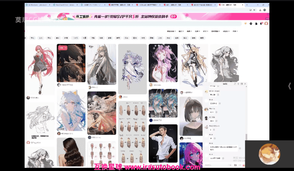Select the 女性 tag pill
This screenshot has width=294, height=171.
(143, 38)
